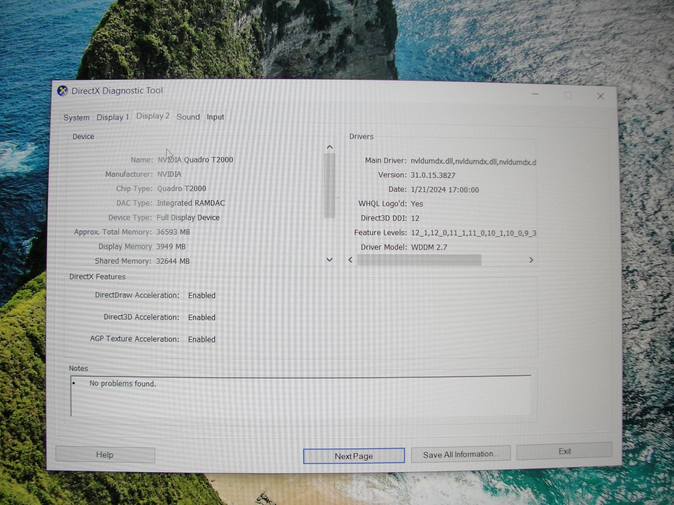Go to the Sound tab
The image size is (674, 505).
tap(188, 117)
